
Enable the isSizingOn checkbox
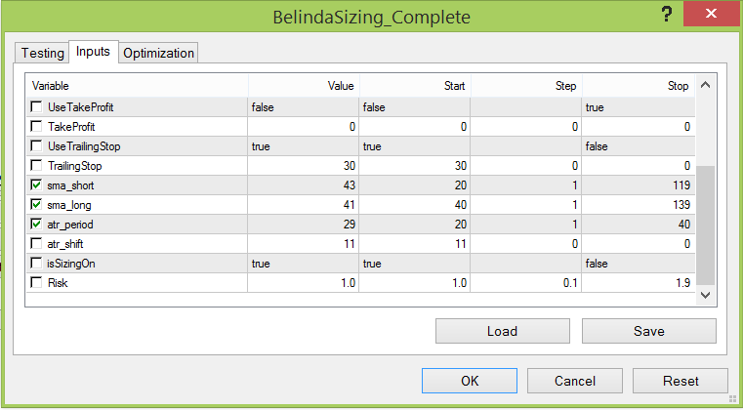[x=36, y=263]
